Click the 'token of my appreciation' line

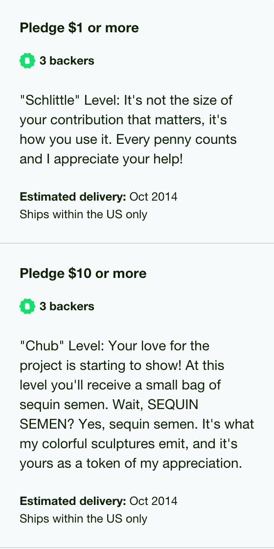point(131,463)
